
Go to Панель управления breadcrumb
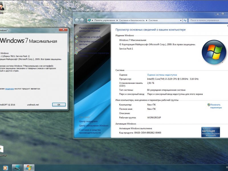click(x=105, y=20)
